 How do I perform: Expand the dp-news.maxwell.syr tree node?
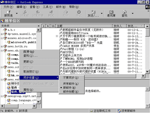(x=2, y=34)
